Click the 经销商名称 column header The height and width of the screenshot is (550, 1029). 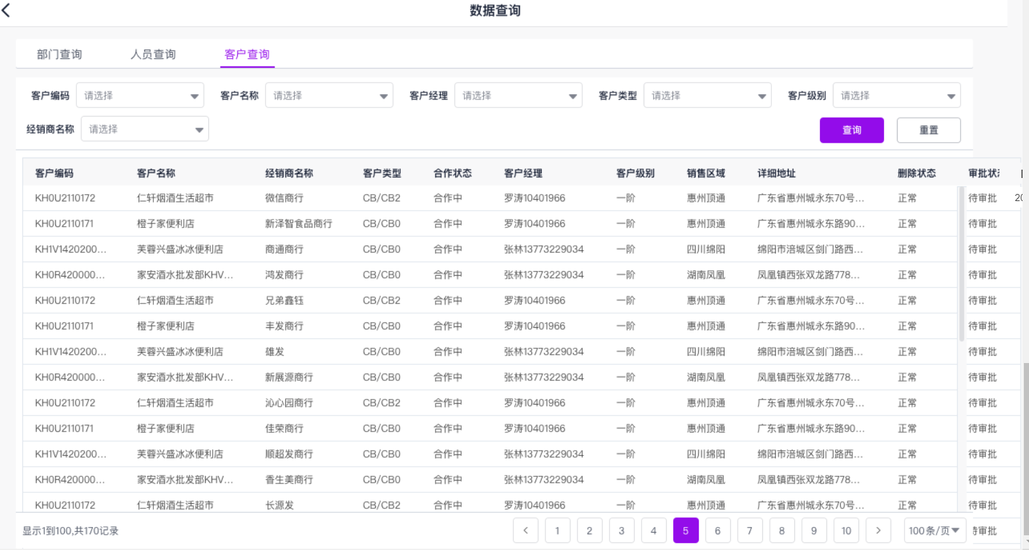pyautogui.click(x=289, y=173)
